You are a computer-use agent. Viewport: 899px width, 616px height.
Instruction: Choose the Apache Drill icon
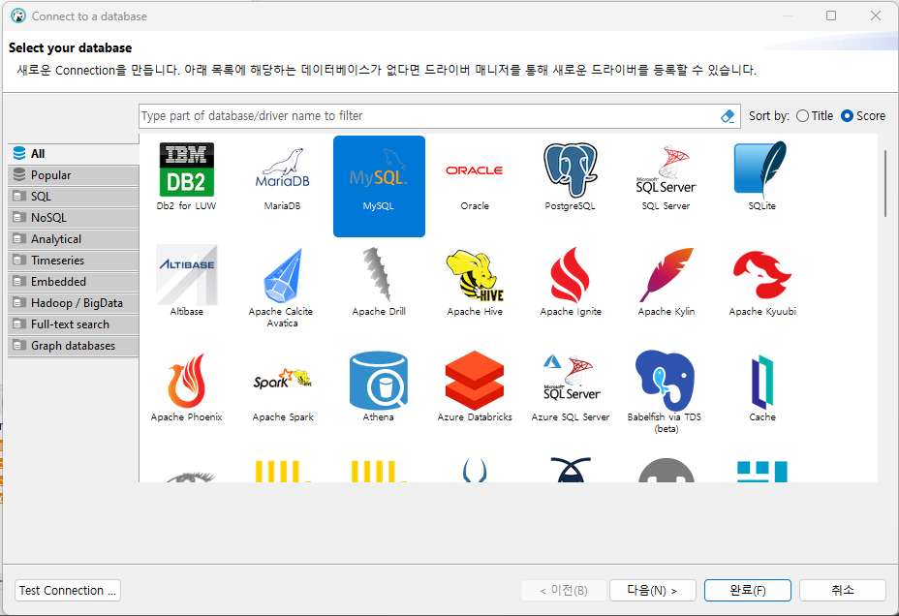point(378,274)
